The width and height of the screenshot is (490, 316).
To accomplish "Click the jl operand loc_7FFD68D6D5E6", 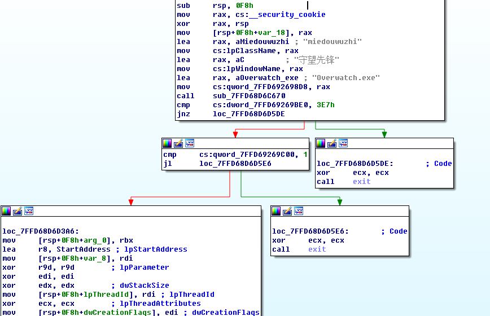I will coord(235,164).
